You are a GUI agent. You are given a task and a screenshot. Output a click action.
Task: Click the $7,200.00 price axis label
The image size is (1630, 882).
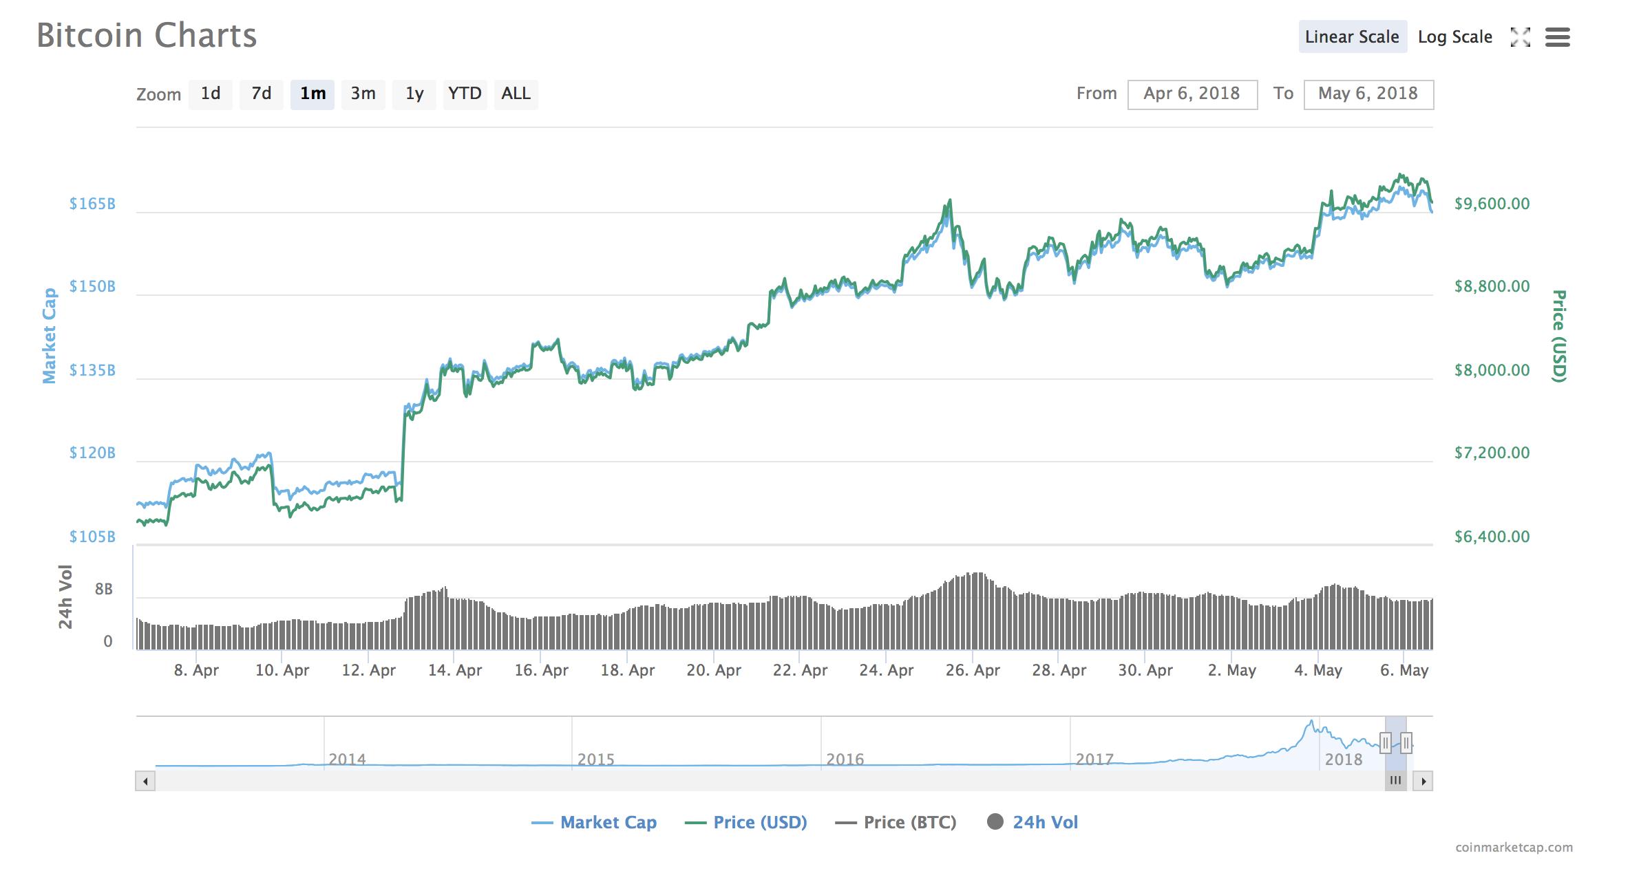[1492, 453]
